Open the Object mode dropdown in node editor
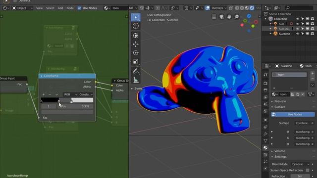The height and width of the screenshot is (178, 317). click(x=22, y=8)
